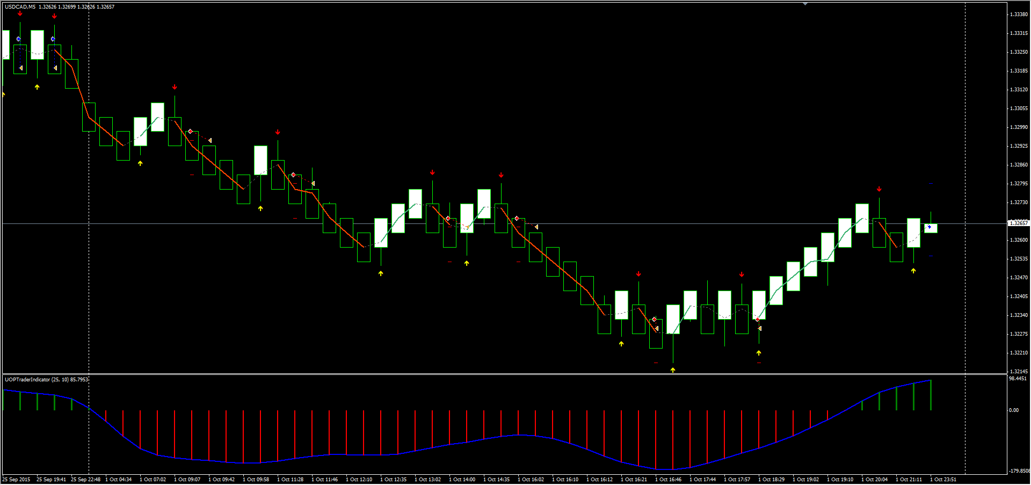Click time axis label 25 Sep 19:41
This screenshot has width=1031, height=485.
click(51, 480)
